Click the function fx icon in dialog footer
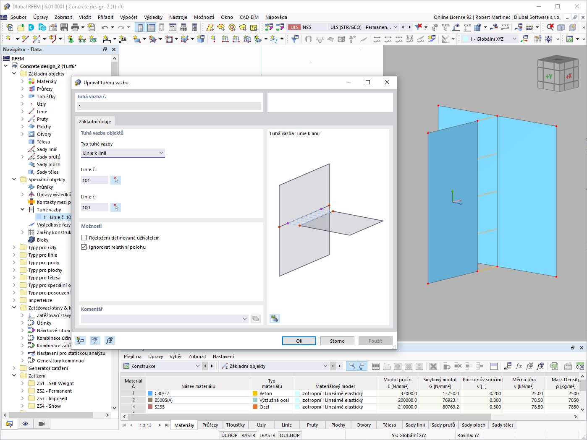This screenshot has width=587, height=440. 109,340
